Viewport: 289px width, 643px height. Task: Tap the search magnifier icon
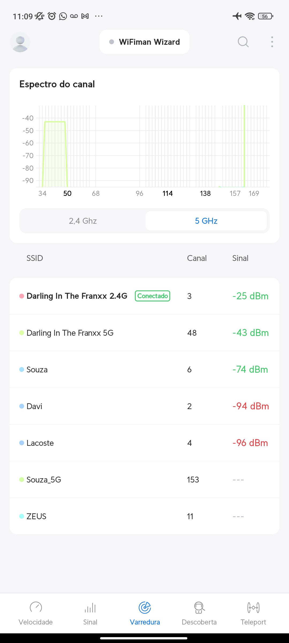pos(243,42)
